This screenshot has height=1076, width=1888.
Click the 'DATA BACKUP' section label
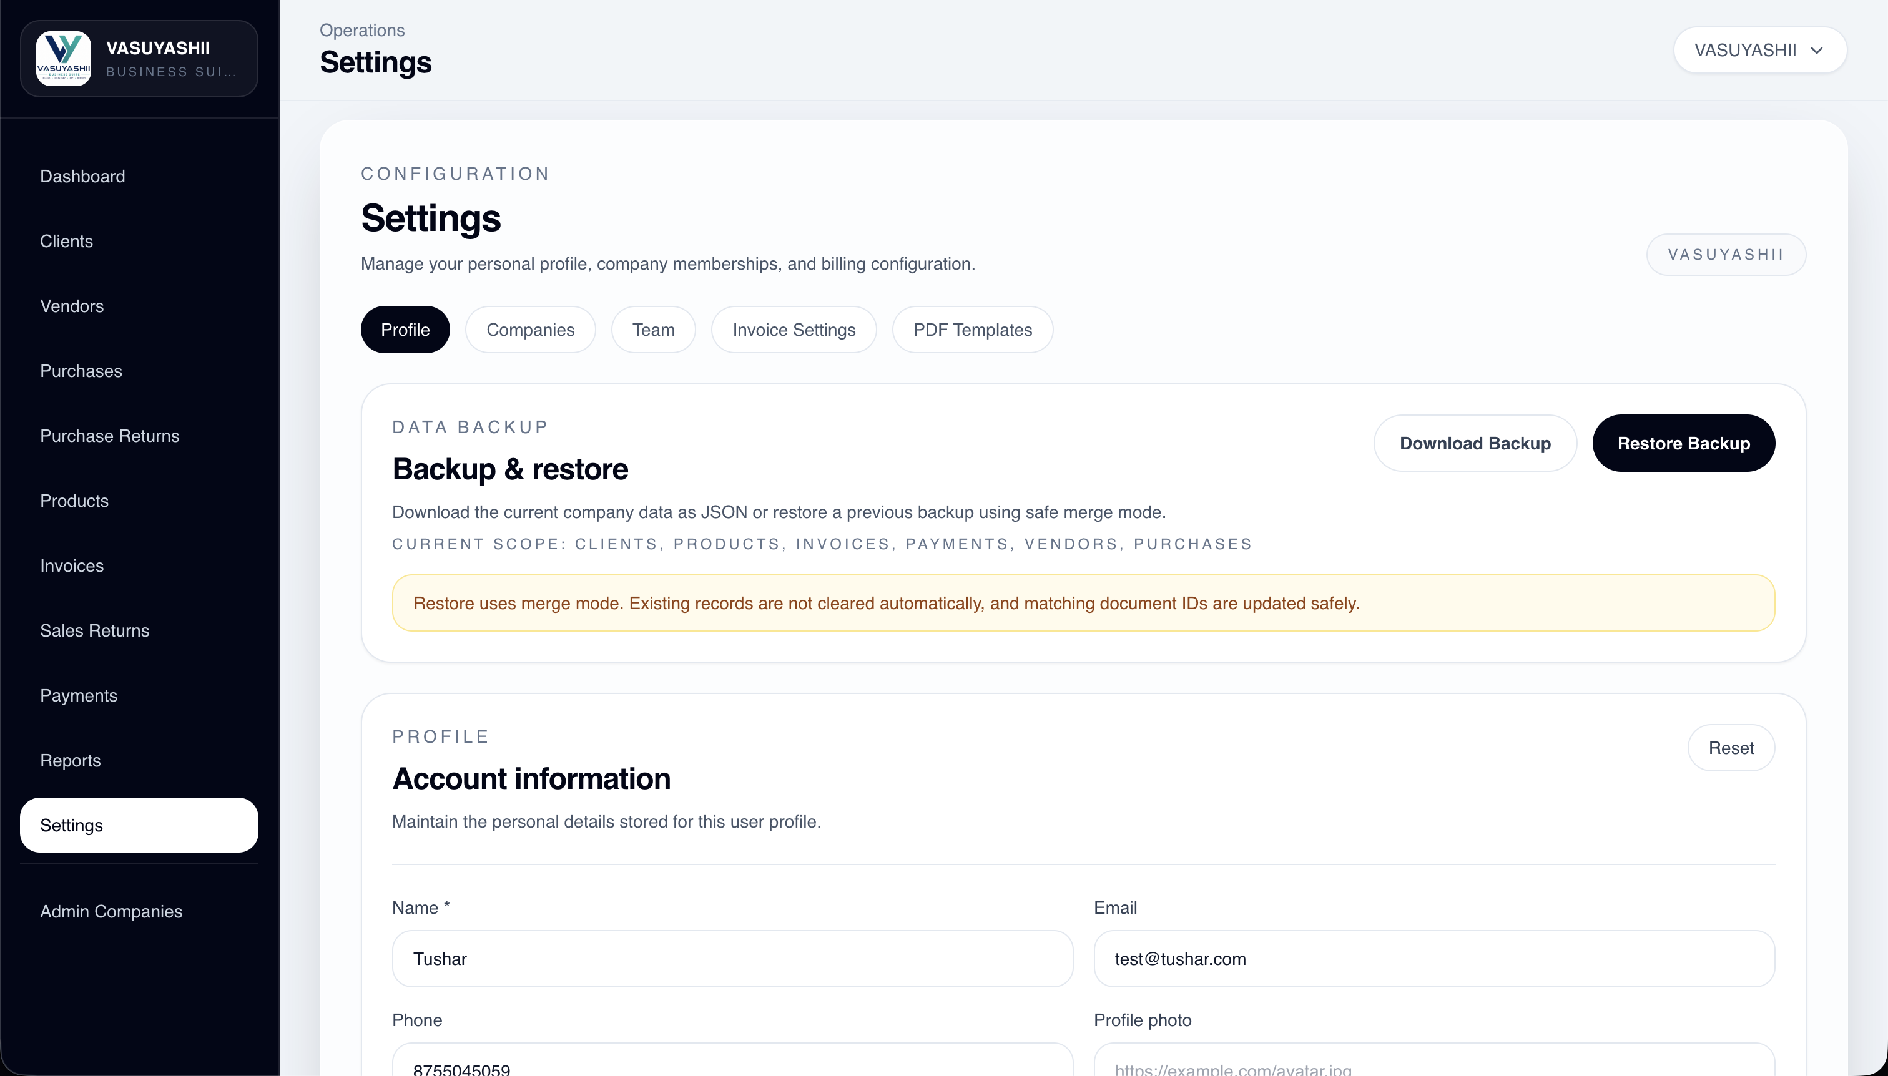point(470,427)
